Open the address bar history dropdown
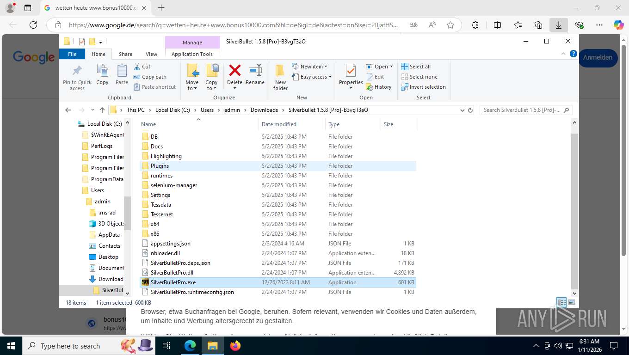 click(x=462, y=110)
